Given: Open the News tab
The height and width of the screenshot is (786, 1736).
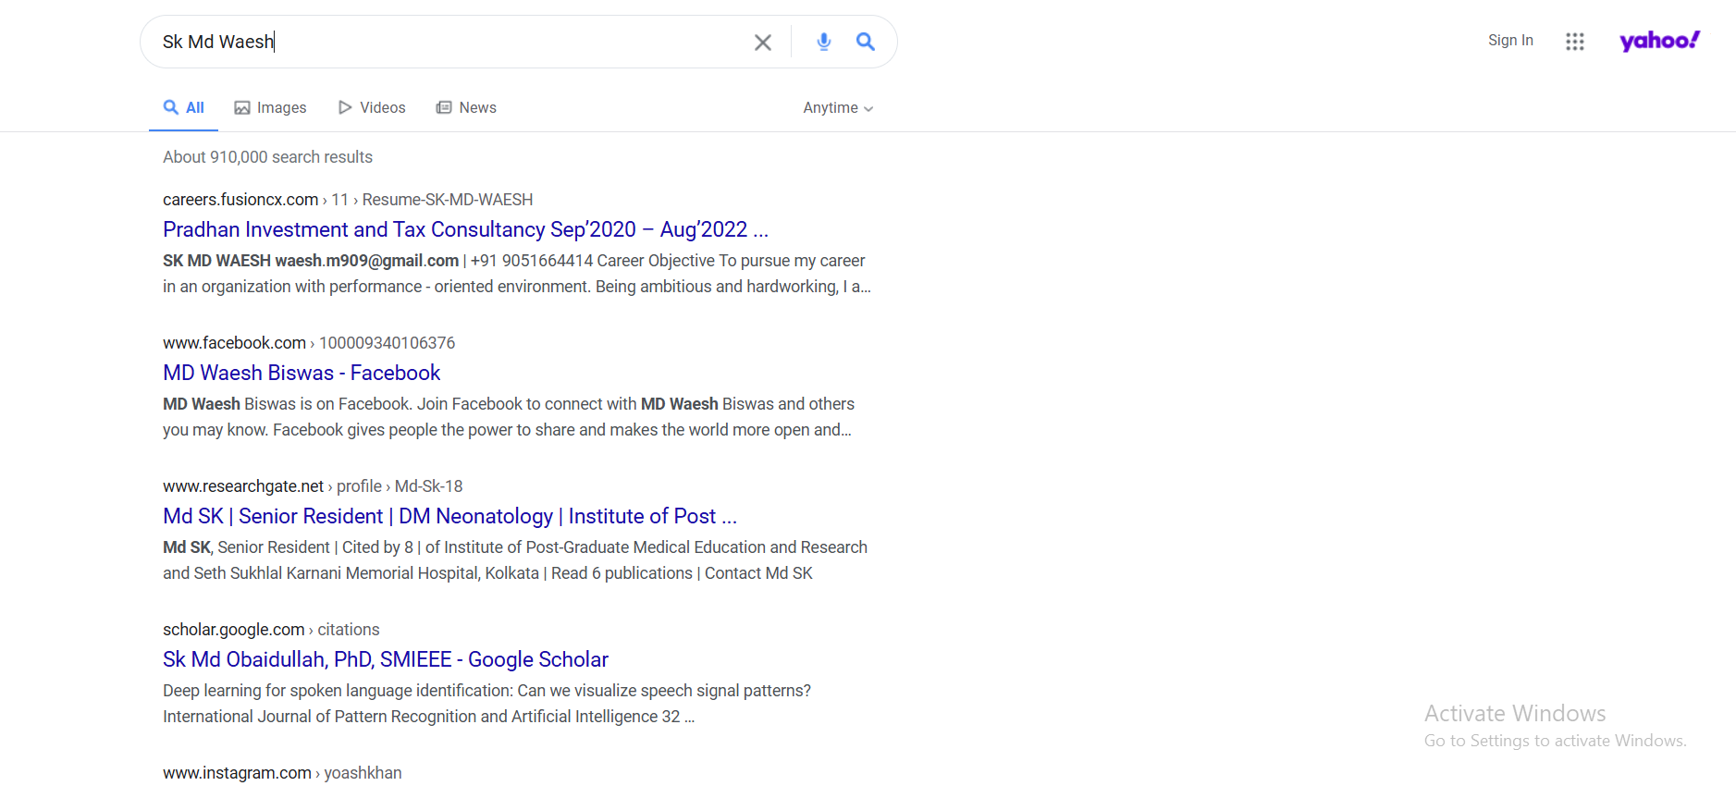Looking at the screenshot, I should [x=466, y=108].
